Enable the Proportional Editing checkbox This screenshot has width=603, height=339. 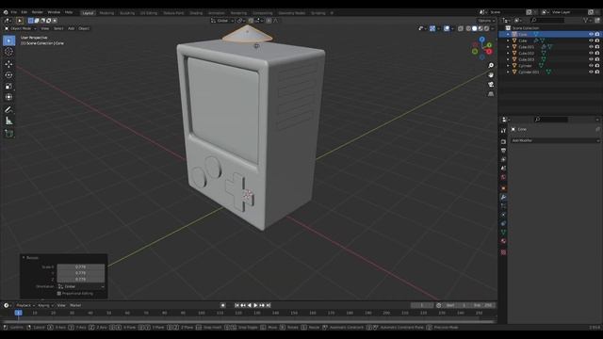59,293
